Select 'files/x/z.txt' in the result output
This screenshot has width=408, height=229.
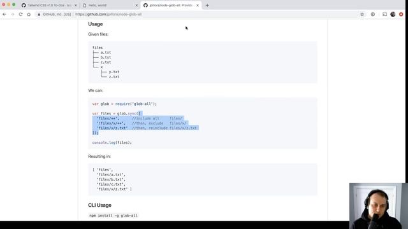click(x=112, y=190)
